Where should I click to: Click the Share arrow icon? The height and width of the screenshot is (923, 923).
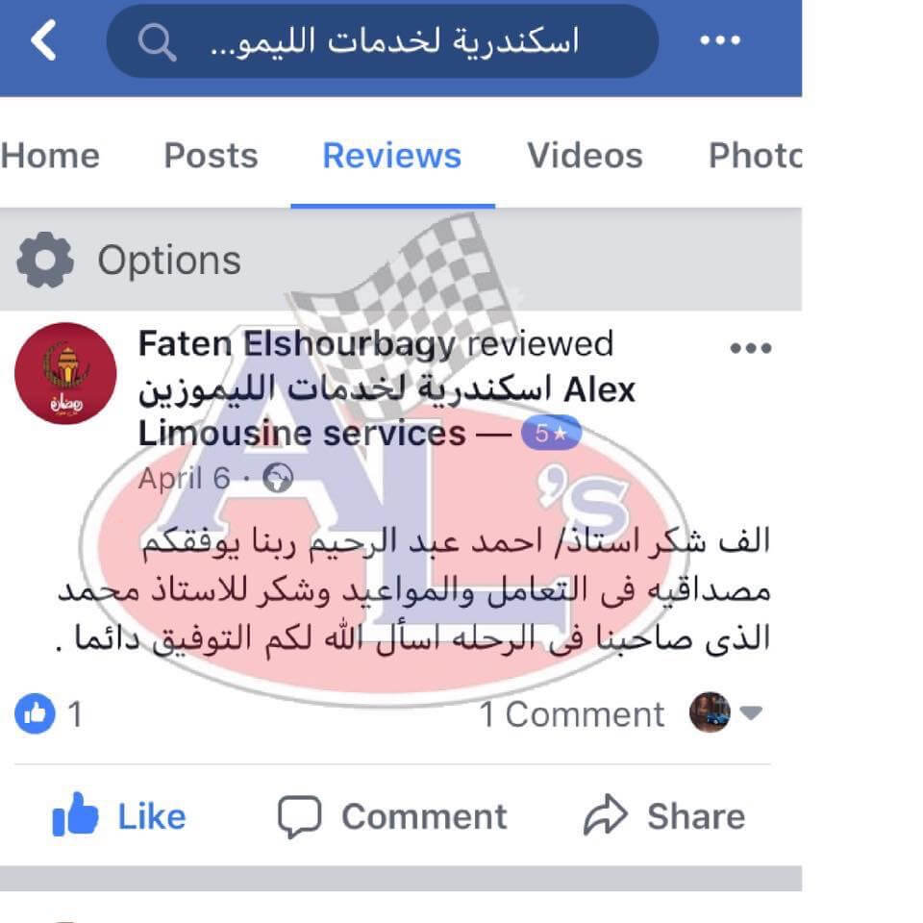tap(606, 815)
